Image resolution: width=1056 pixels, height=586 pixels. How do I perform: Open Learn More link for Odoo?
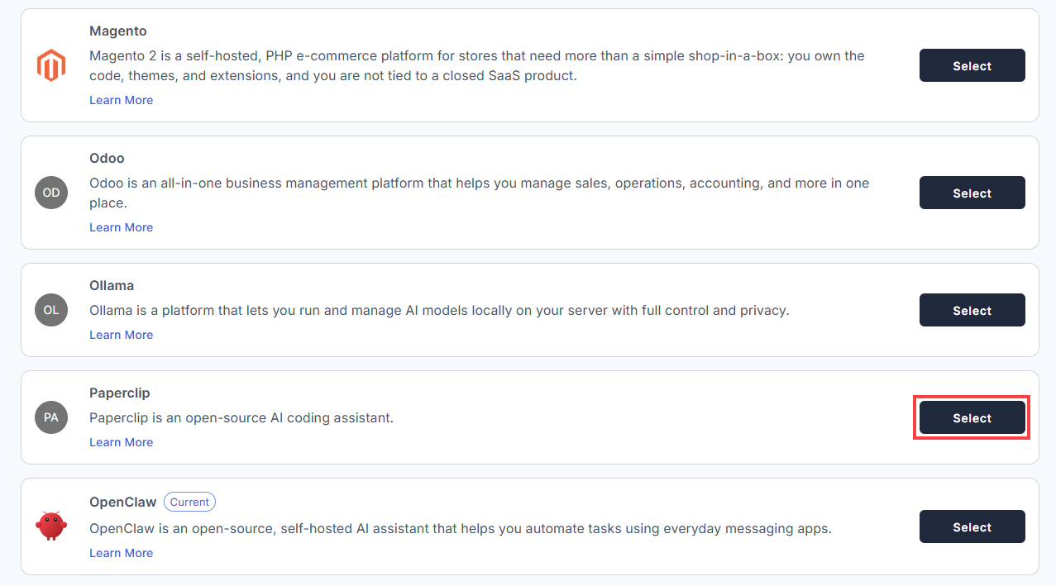click(x=121, y=227)
